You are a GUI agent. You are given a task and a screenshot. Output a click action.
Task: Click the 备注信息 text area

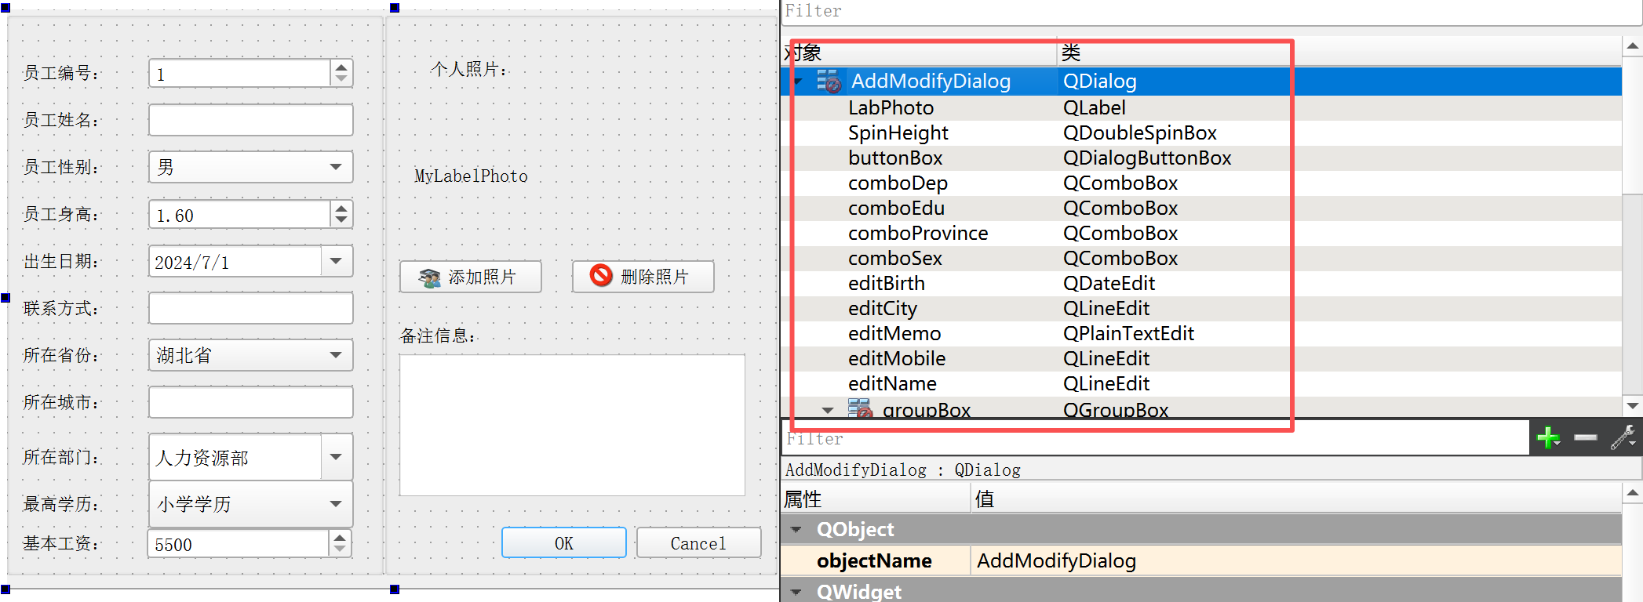click(x=572, y=425)
